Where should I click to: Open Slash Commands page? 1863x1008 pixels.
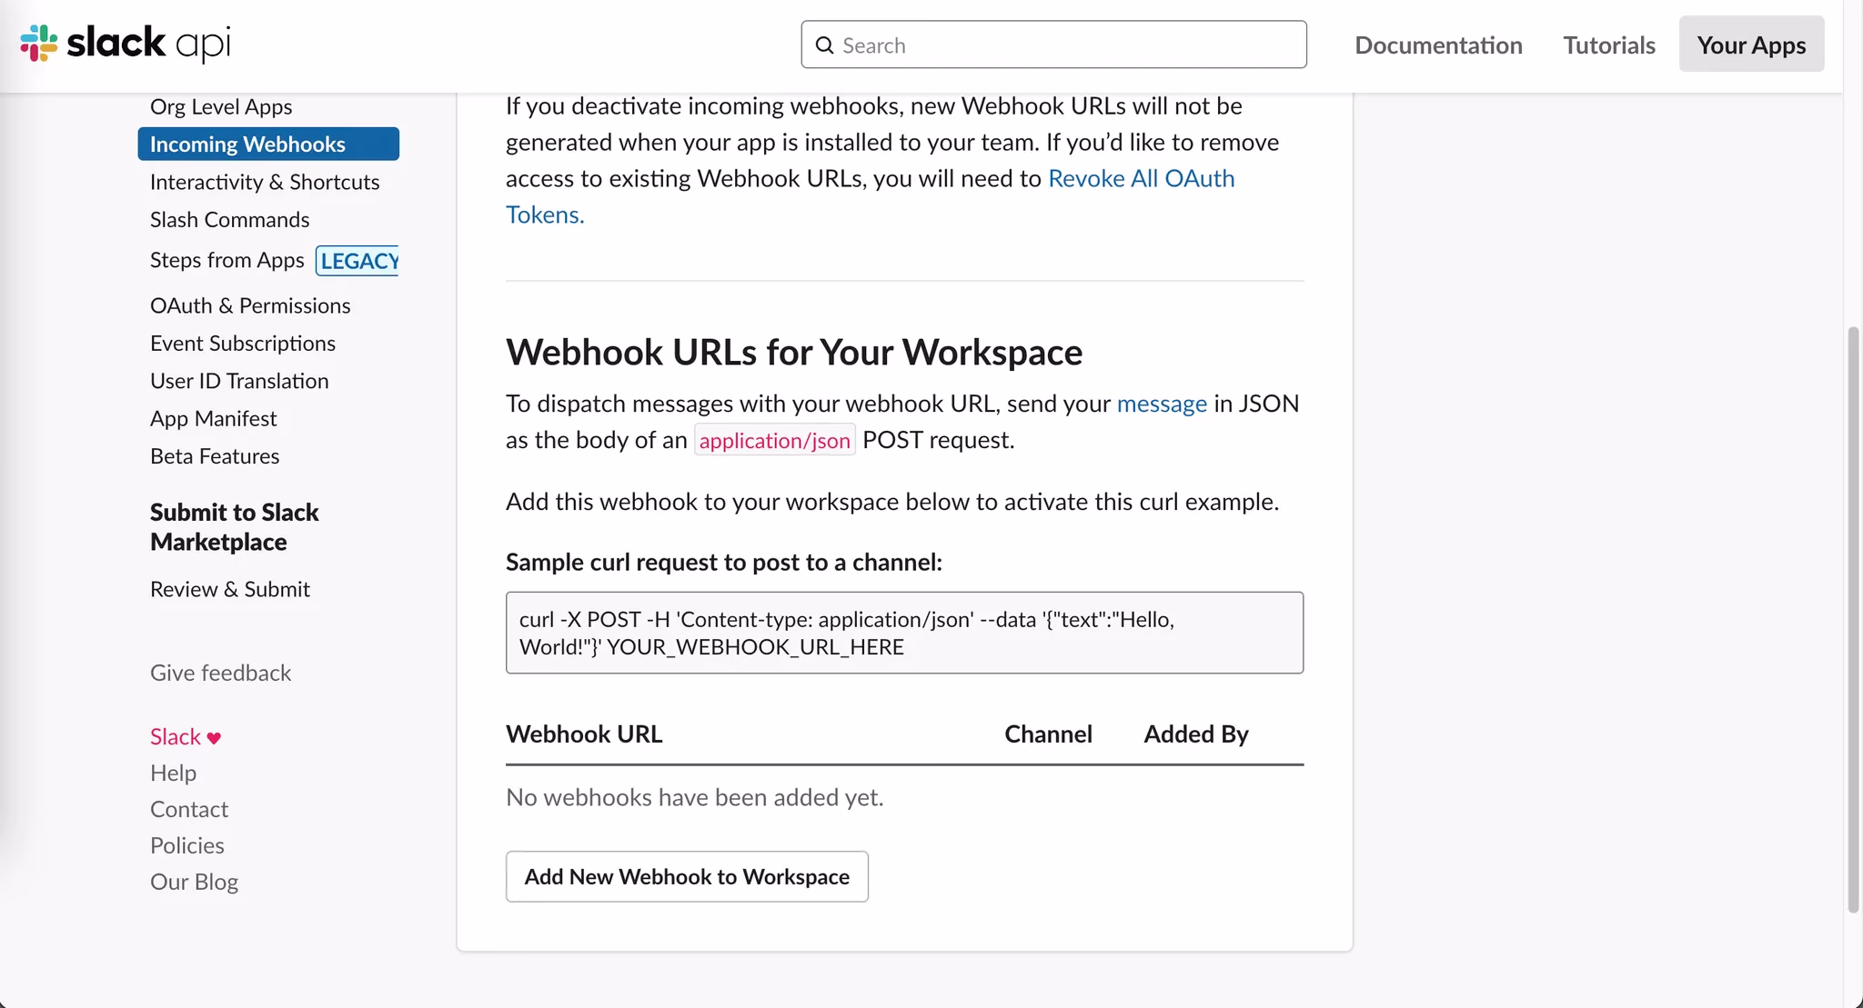[229, 219]
